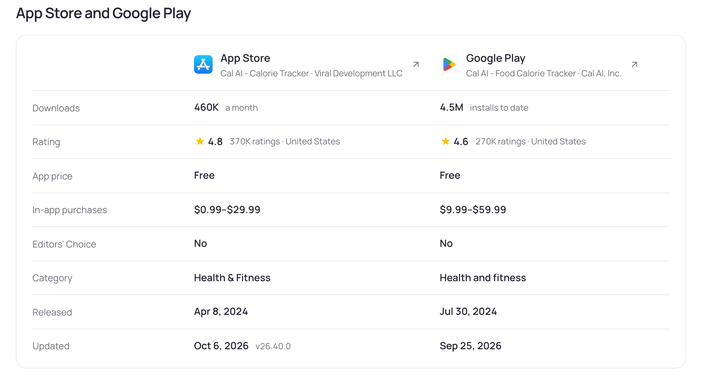This screenshot has width=702, height=376.
Task: Click 'Health and fitness' category value
Action: [x=483, y=278]
